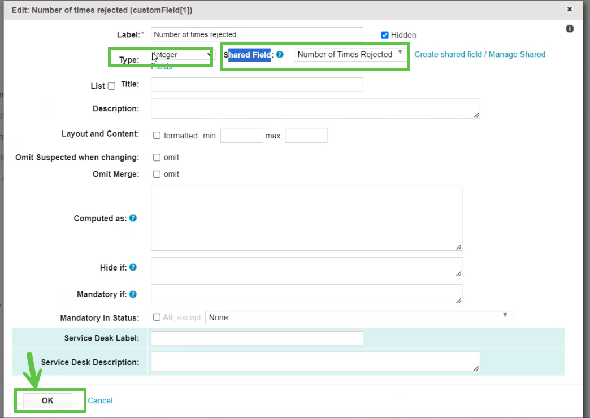Click the help icon beside Hide if
The height and width of the screenshot is (418, 590).
click(x=133, y=267)
